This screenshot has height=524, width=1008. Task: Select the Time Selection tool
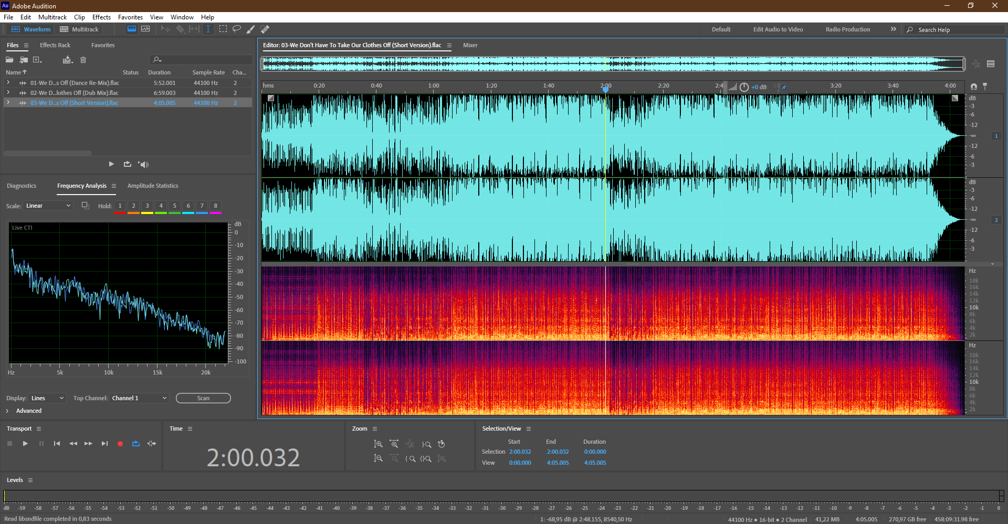point(208,29)
